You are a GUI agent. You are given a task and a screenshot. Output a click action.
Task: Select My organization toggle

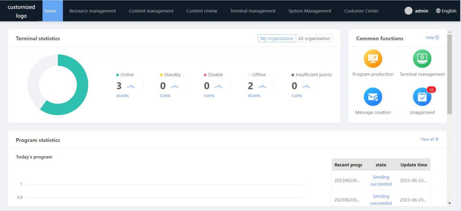(x=277, y=39)
